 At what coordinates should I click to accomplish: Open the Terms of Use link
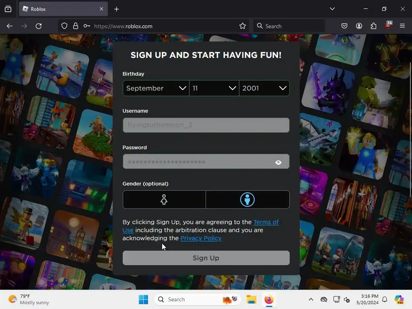[266, 222]
